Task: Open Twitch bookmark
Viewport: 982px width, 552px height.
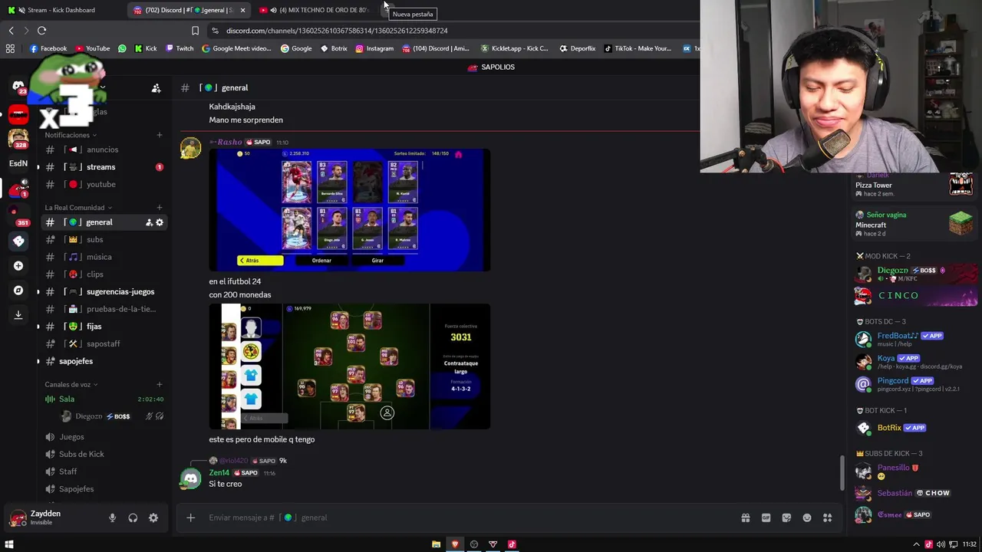Action: click(180, 48)
